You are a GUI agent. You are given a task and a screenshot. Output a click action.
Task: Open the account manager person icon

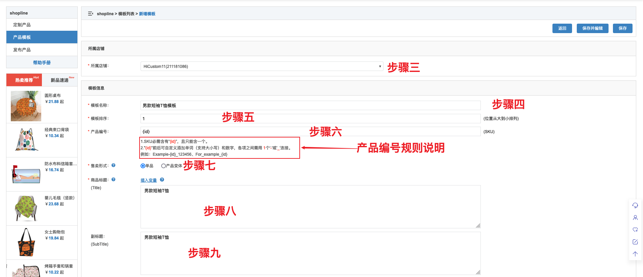(x=635, y=218)
